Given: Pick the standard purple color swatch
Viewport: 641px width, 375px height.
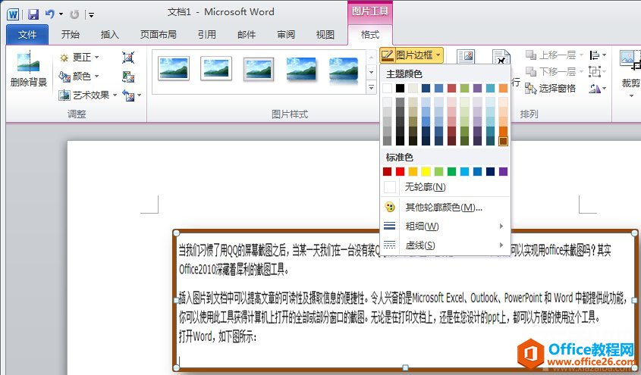Looking at the screenshot, I should 503,171.
